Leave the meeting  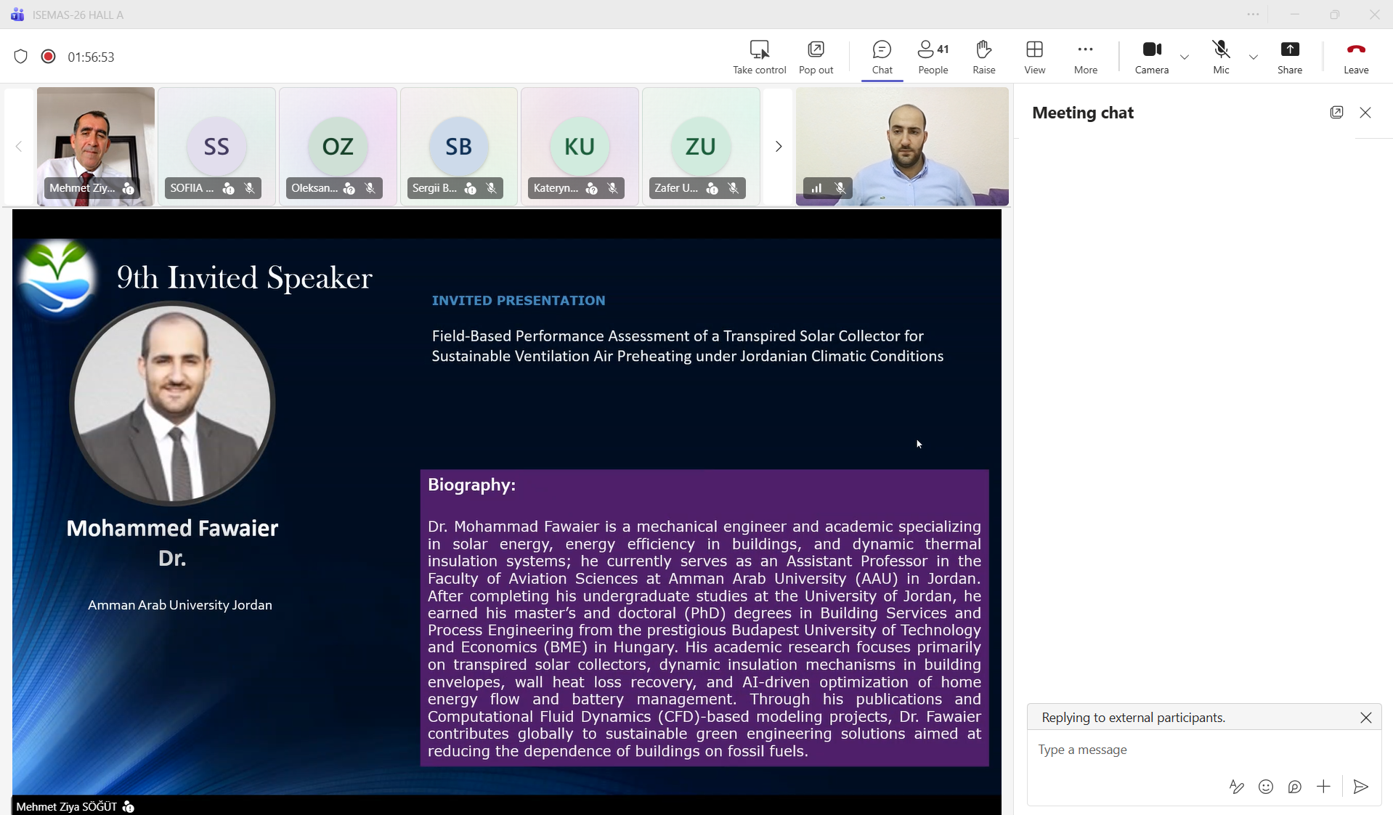pyautogui.click(x=1356, y=57)
